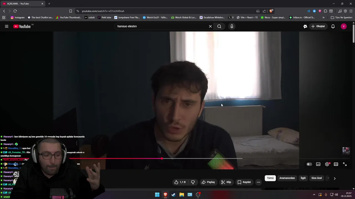Focus the YouTube search field
Screen dimensions: 355x199
coord(162,26)
